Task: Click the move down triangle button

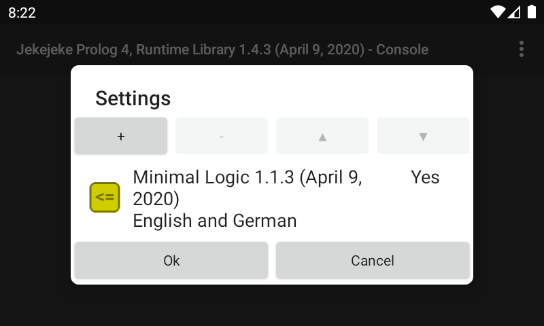Action: pyautogui.click(x=422, y=136)
